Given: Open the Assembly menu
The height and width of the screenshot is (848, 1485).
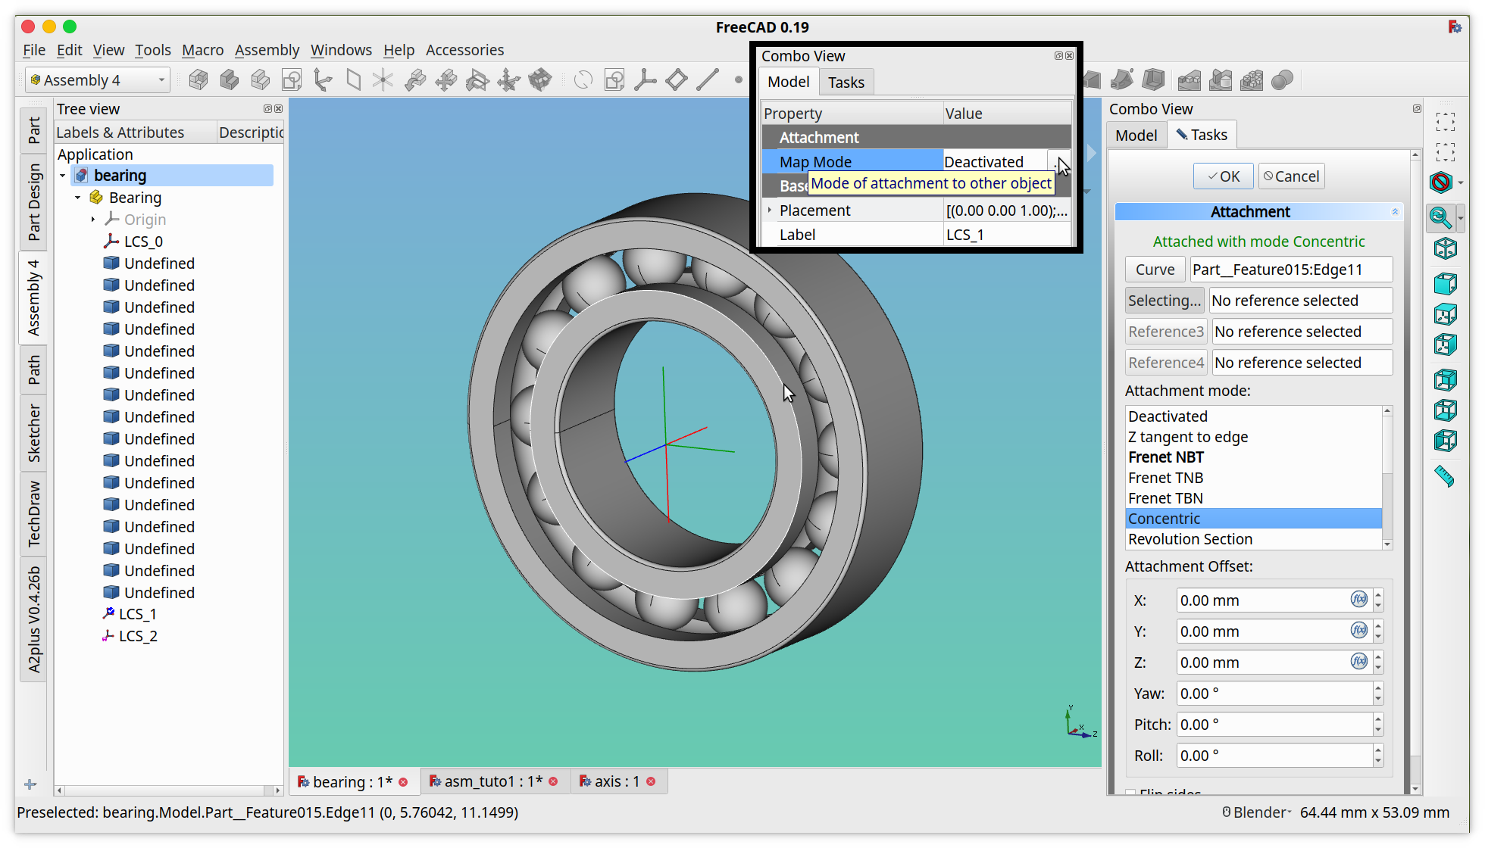Looking at the screenshot, I should (267, 50).
